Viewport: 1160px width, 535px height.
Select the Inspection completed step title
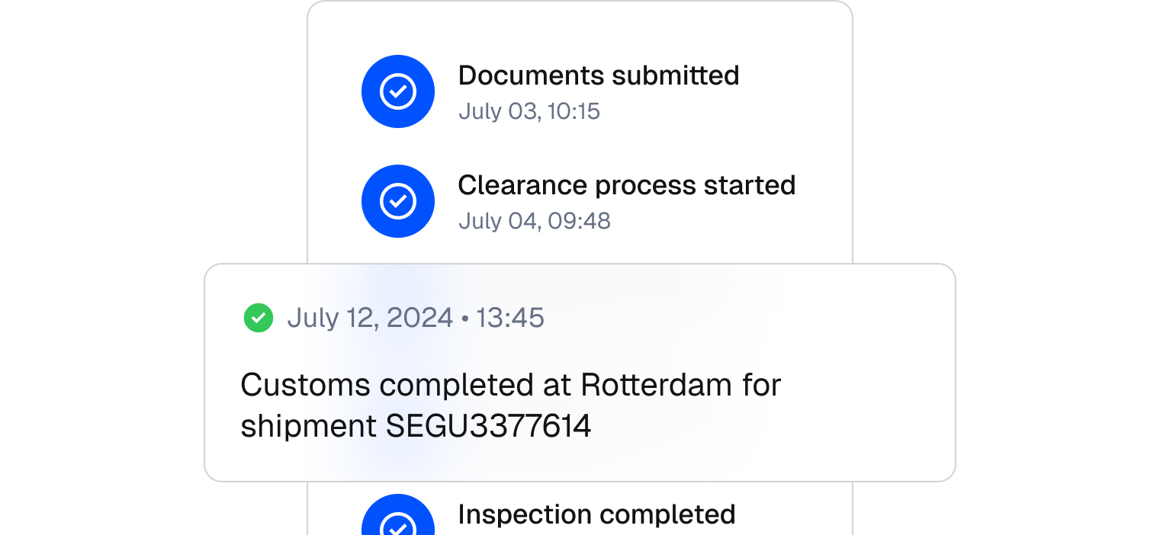(x=596, y=514)
